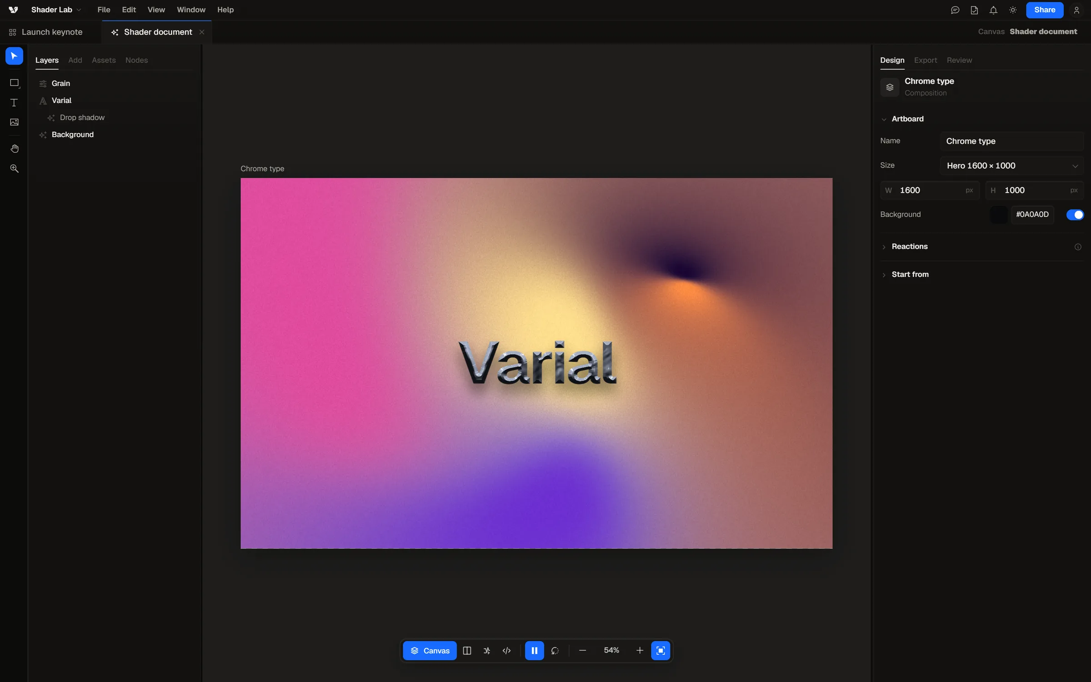Open the comments icon in top bar
Viewport: 1091px width, 682px height.
coord(955,10)
